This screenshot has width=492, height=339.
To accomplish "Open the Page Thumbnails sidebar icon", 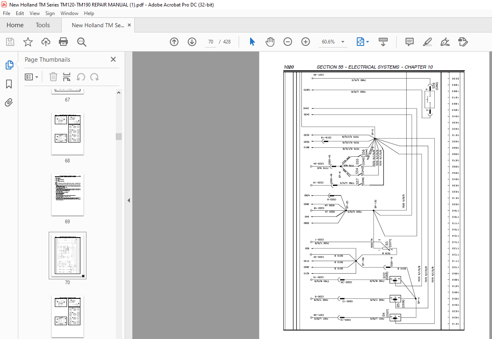I will [x=9, y=65].
